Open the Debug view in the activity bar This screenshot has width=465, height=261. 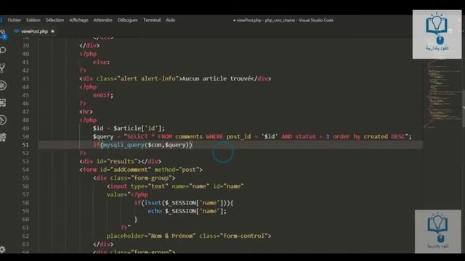click(3, 86)
